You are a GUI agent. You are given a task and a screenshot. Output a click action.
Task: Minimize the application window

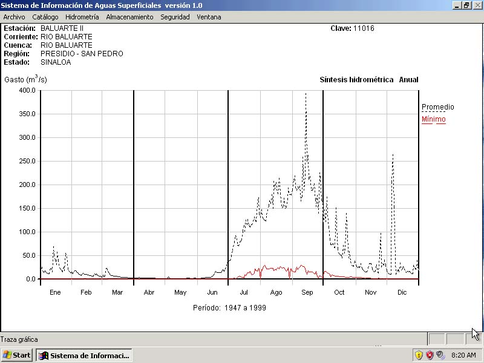[x=457, y=5]
